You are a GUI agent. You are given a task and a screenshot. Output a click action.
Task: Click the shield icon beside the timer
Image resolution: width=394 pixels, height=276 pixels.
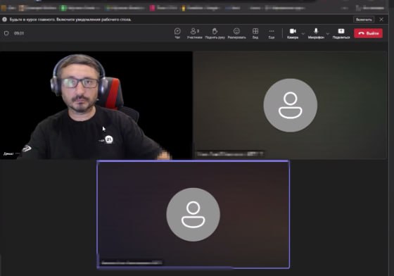6,33
